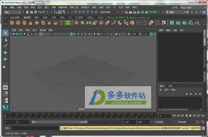Click the Multi-Cut knife shelf icon
Viewport: 208px width, 137px height.
114,23
